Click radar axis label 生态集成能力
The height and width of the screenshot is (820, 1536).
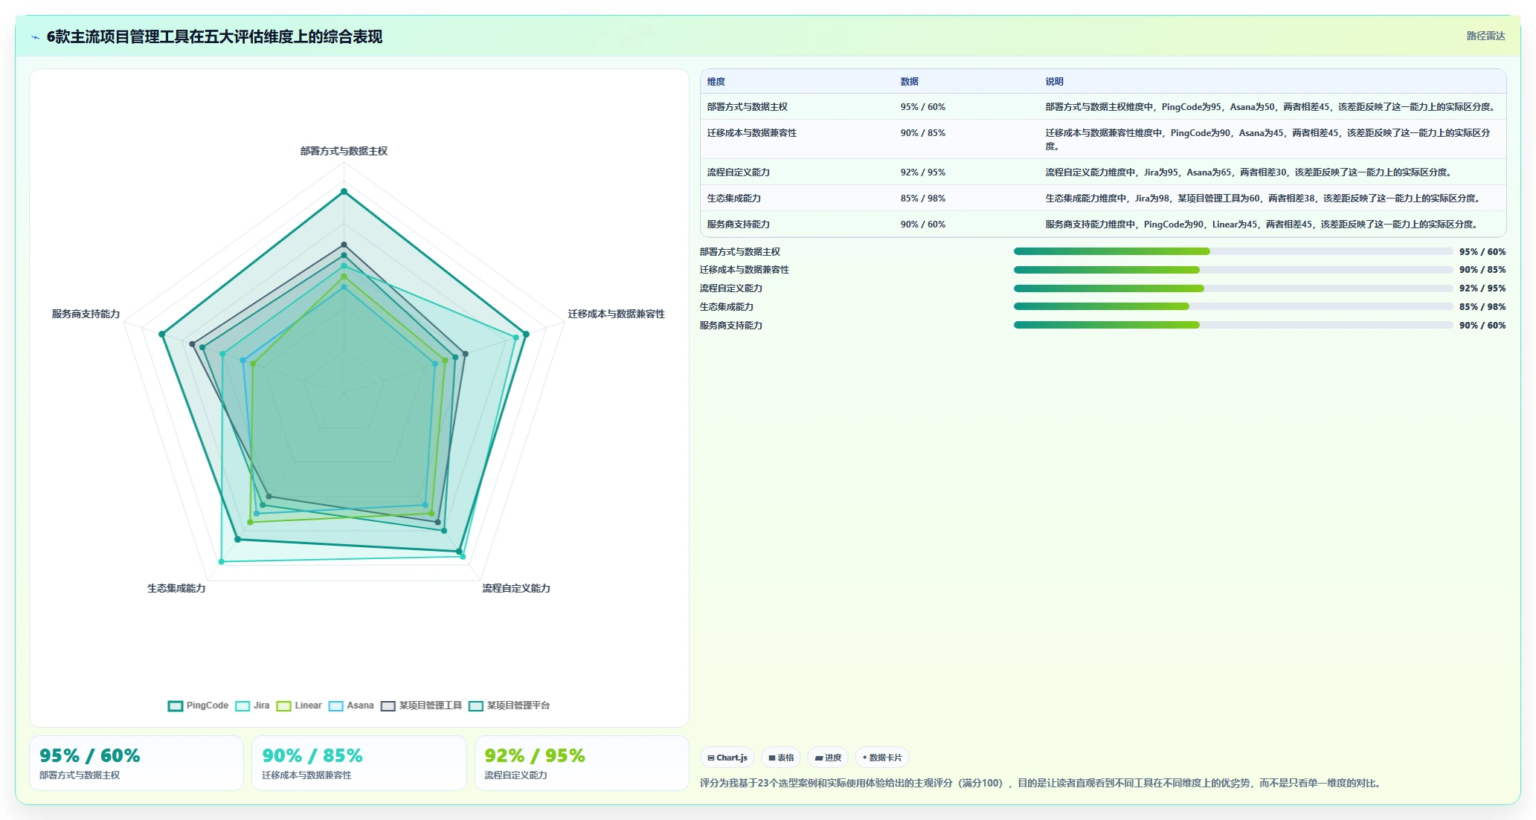tap(176, 588)
